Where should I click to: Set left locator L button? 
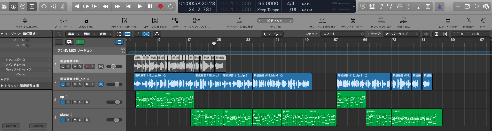409,6
